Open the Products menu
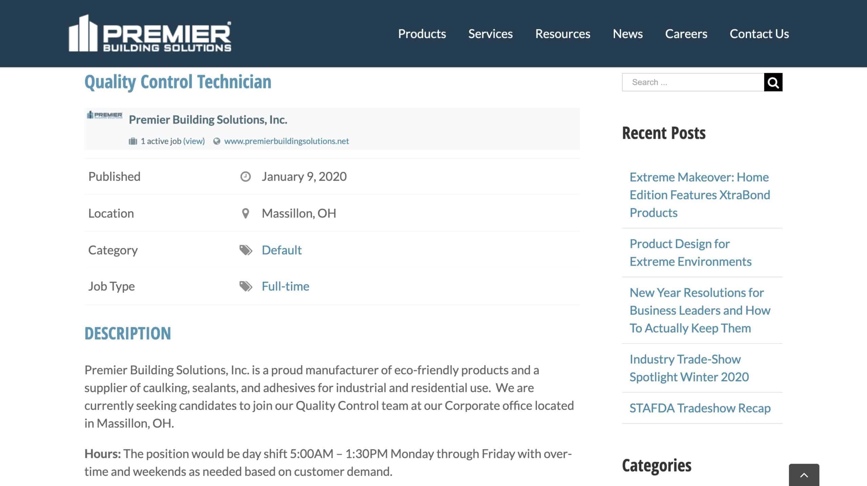The height and width of the screenshot is (486, 867). [x=422, y=34]
